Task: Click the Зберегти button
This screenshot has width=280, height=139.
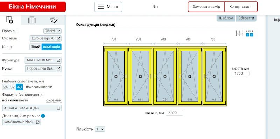Action: pos(246,18)
